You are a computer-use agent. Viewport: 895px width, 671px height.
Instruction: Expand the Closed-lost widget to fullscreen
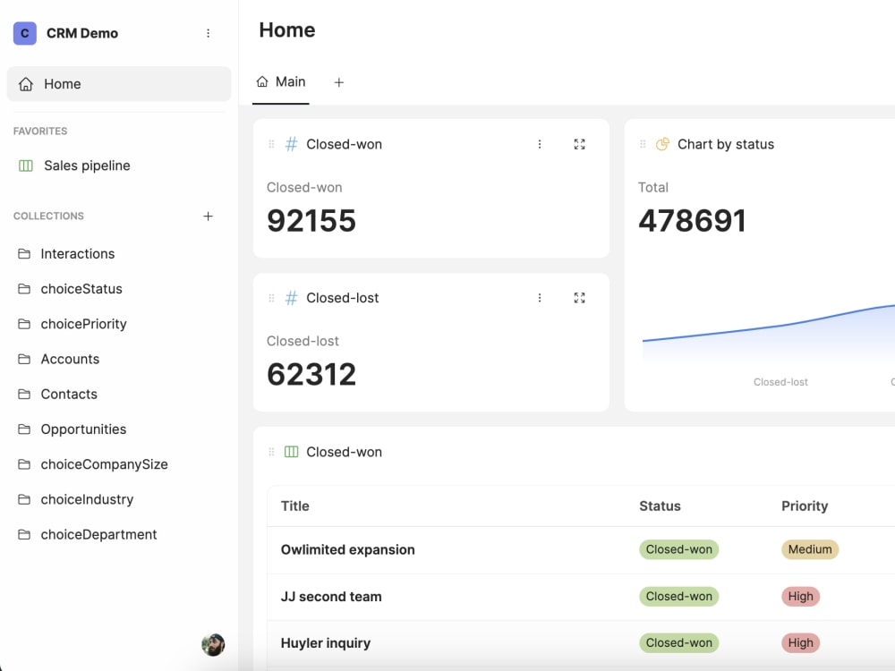click(x=579, y=297)
